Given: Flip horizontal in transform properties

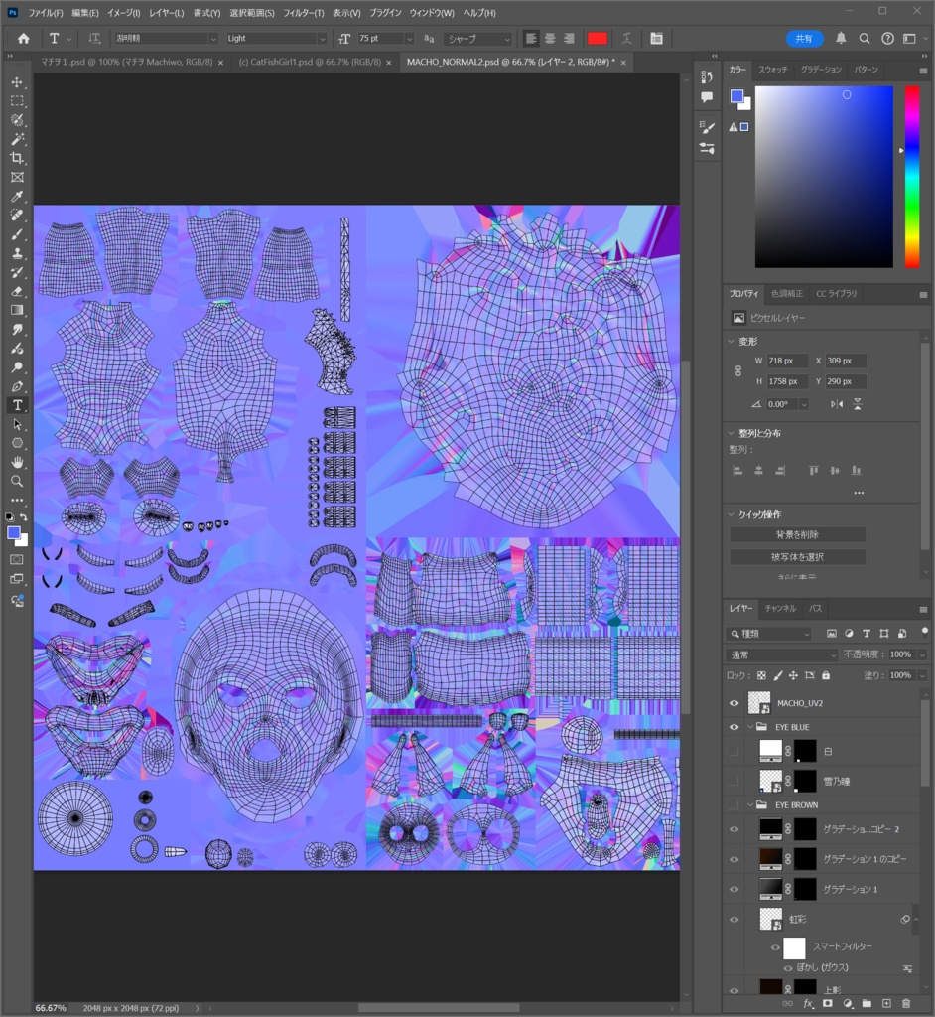Looking at the screenshot, I should (837, 404).
